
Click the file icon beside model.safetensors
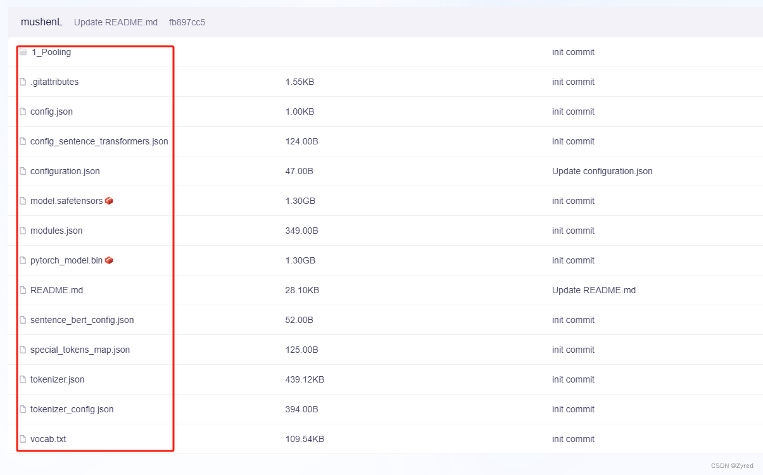(x=23, y=201)
